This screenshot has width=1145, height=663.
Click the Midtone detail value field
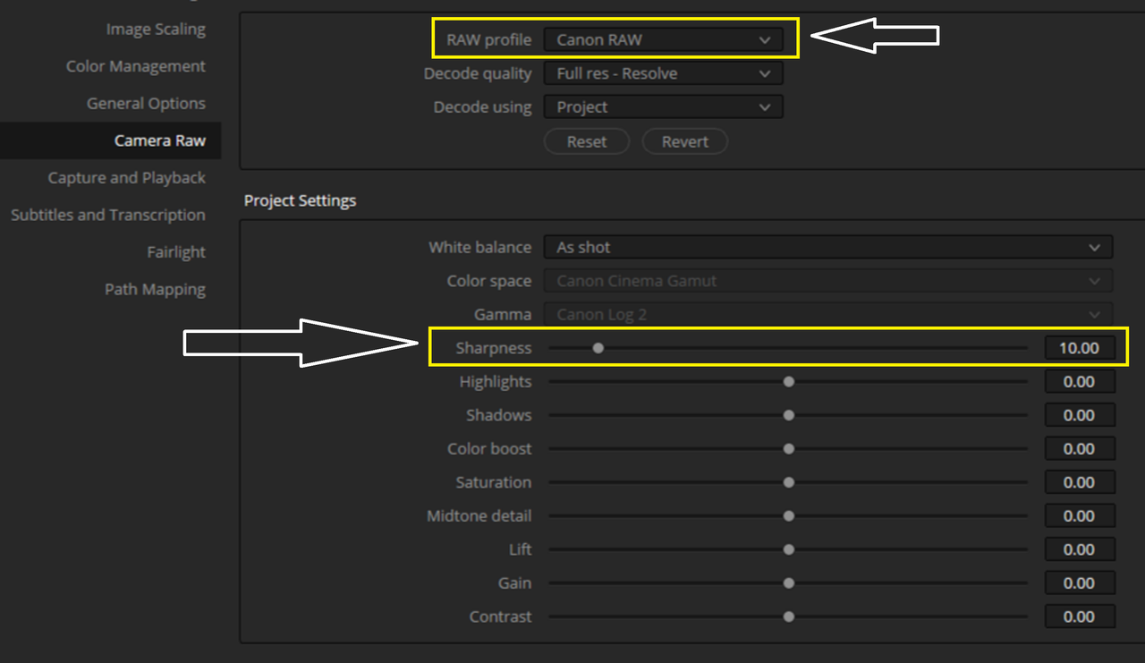(x=1080, y=516)
